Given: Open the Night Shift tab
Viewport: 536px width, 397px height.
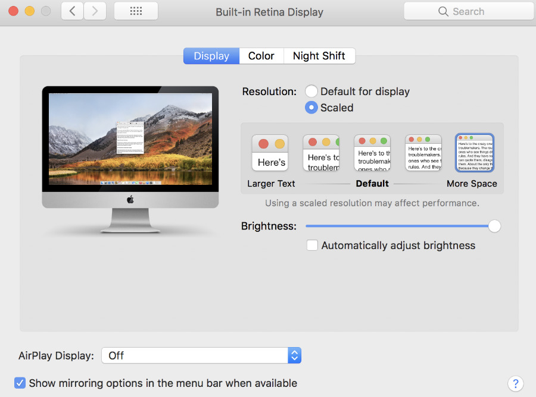Looking at the screenshot, I should 319,56.
